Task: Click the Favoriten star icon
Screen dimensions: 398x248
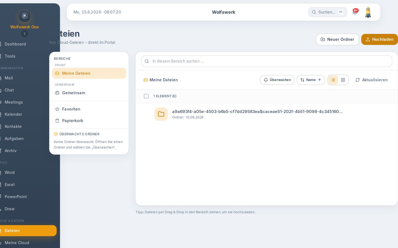Action: (x=57, y=109)
